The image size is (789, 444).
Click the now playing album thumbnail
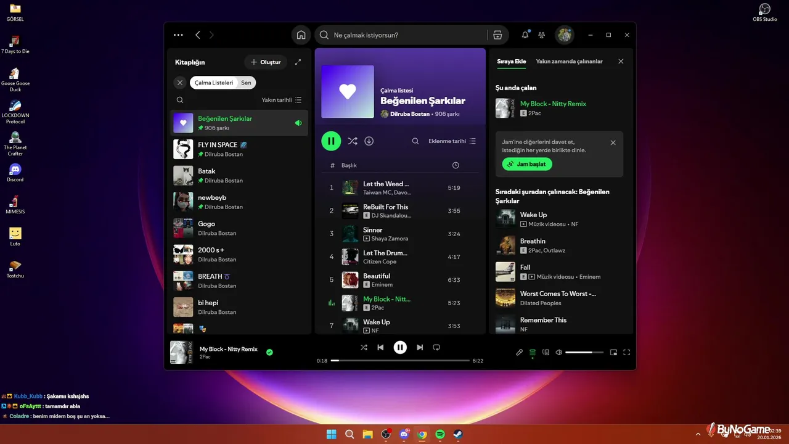coord(181,353)
